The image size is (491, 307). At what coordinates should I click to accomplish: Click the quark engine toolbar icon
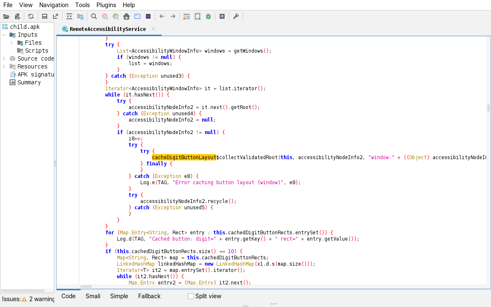pyautogui.click(x=197, y=17)
